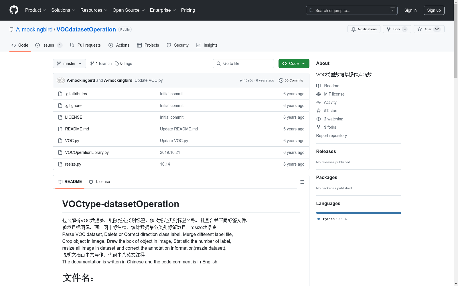Open the README outline list icon
Viewport: 458px width, 286px height.
(x=302, y=182)
